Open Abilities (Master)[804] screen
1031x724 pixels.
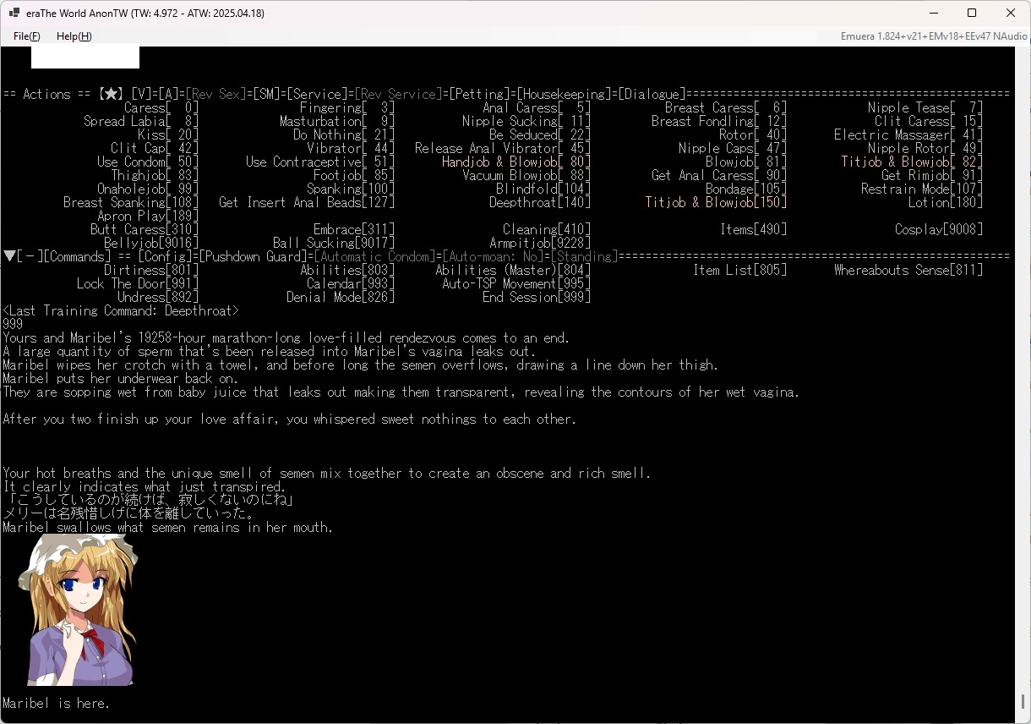[513, 270]
